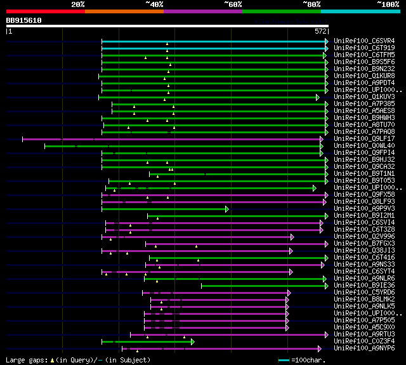This screenshot has height=365, width=406.
Task: Select label UniRef100_A5AES8
Action: click(364, 111)
